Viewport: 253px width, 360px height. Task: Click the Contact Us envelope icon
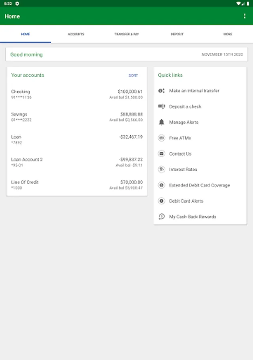coord(161,154)
